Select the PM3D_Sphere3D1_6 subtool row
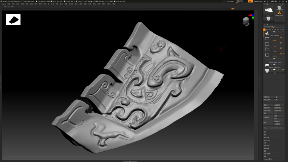 (274, 60)
